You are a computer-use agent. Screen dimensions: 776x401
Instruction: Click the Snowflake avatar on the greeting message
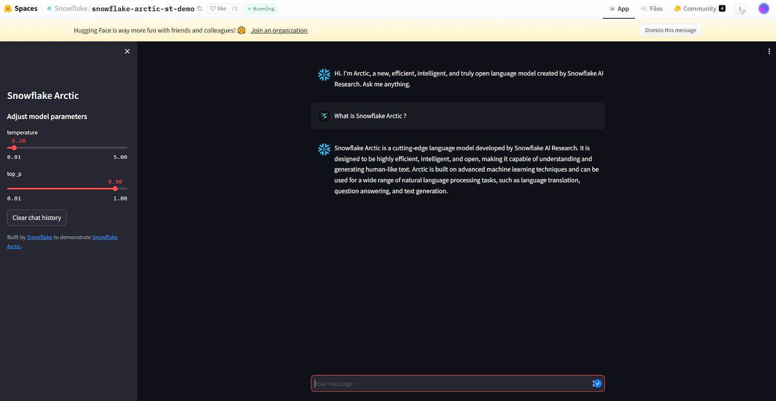coord(324,74)
